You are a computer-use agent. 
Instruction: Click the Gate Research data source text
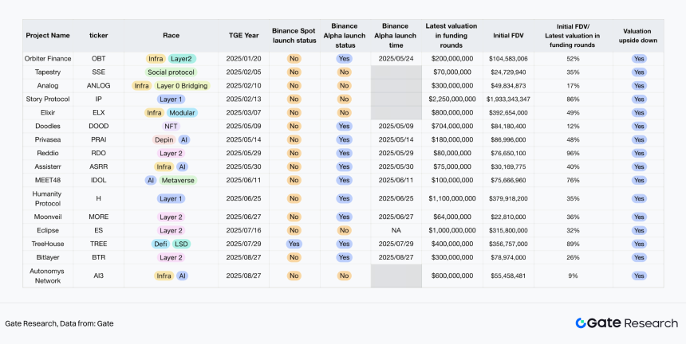pyautogui.click(x=60, y=324)
